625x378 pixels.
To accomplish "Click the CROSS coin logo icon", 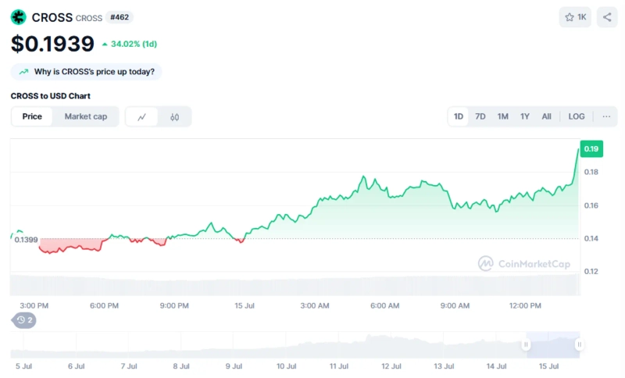I will [19, 17].
